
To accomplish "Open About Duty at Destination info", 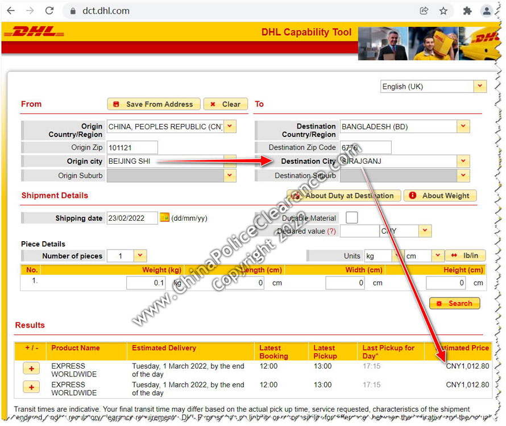I will (x=344, y=196).
